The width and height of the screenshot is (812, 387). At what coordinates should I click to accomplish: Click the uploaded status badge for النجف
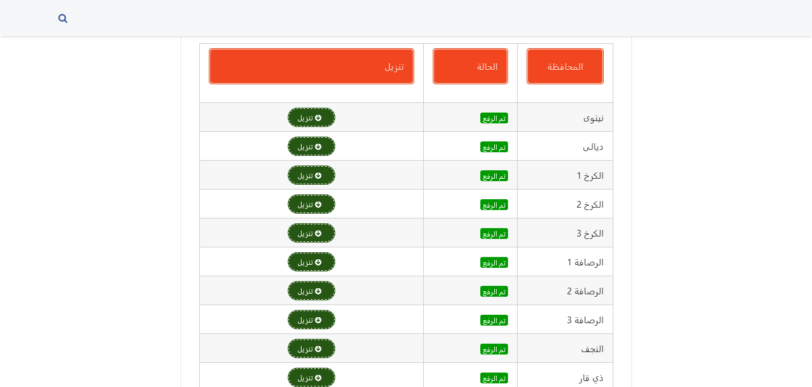tap(494, 349)
